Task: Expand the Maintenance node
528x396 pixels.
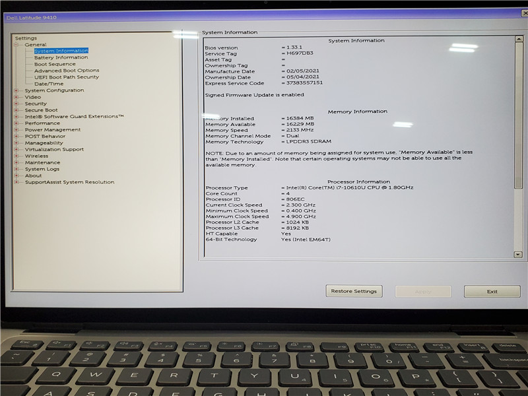Action: click(x=16, y=162)
